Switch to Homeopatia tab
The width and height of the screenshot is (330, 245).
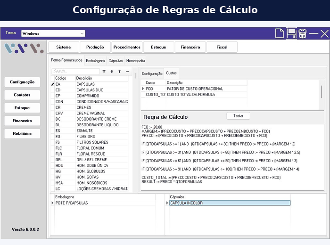(x=136, y=61)
